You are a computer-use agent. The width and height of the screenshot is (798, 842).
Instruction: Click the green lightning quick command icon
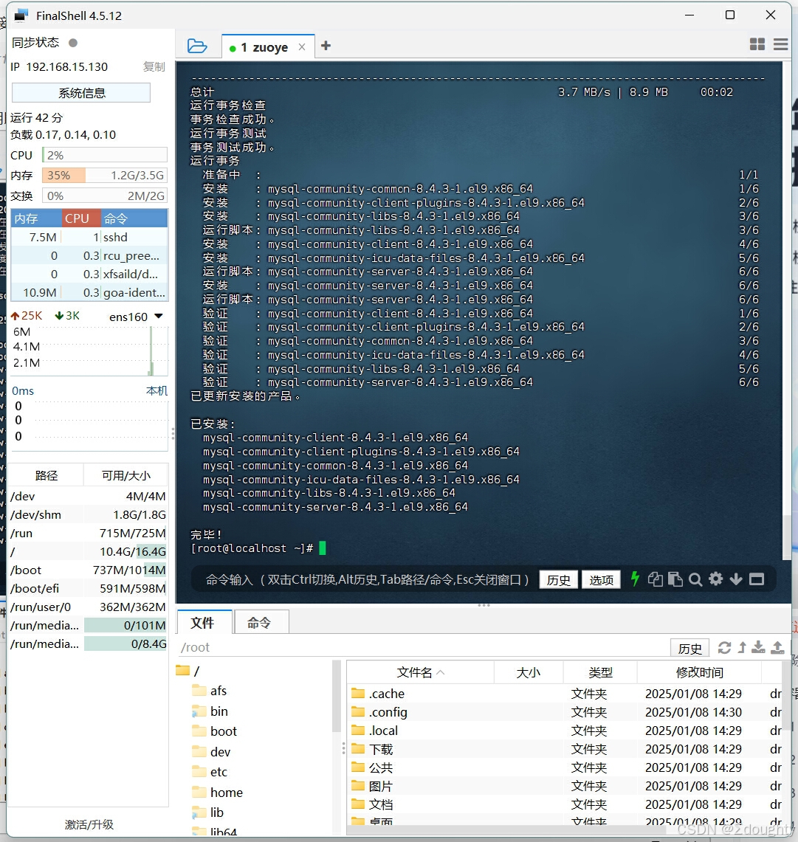[636, 579]
